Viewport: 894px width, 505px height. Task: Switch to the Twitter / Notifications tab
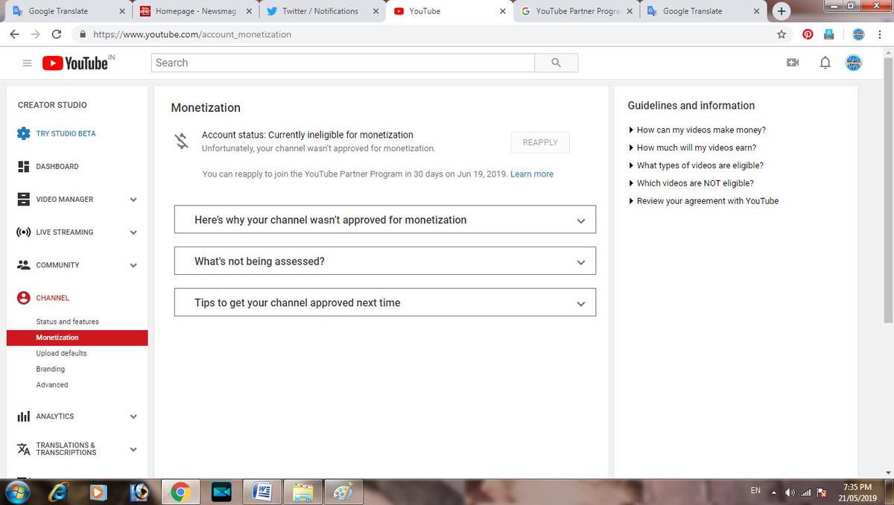(x=321, y=11)
